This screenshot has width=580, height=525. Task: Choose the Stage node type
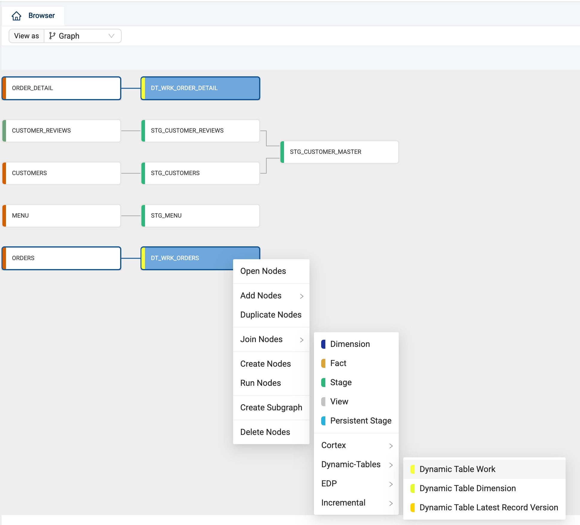click(x=341, y=382)
